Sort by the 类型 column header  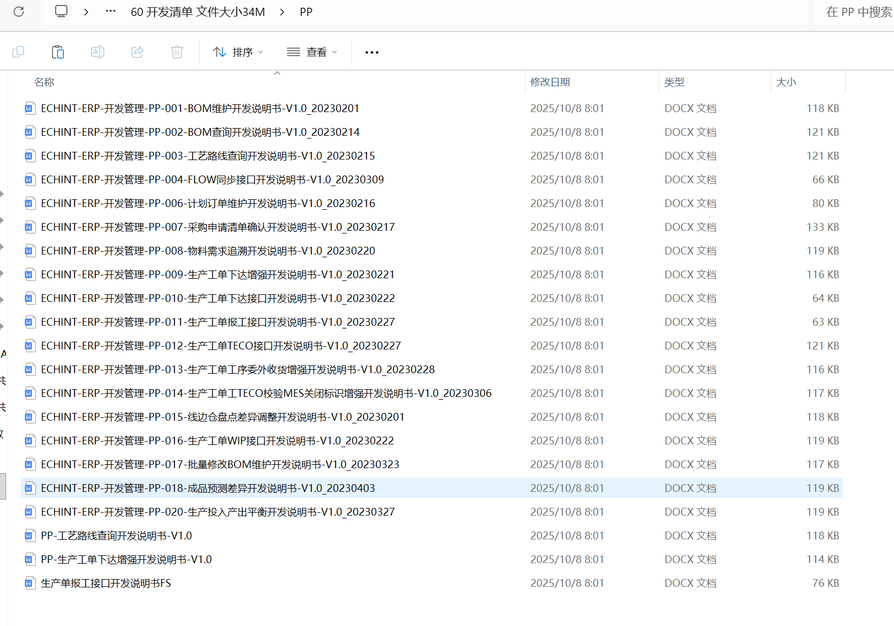(674, 82)
